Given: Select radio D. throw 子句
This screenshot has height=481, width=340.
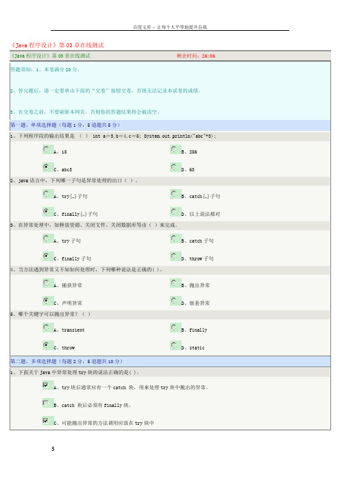Looking at the screenshot, I should (174, 256).
